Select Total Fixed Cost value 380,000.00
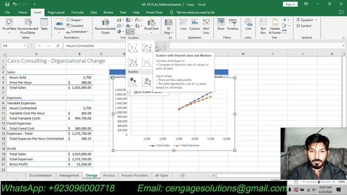Viewport: 347px width, 195px height. click(80, 128)
